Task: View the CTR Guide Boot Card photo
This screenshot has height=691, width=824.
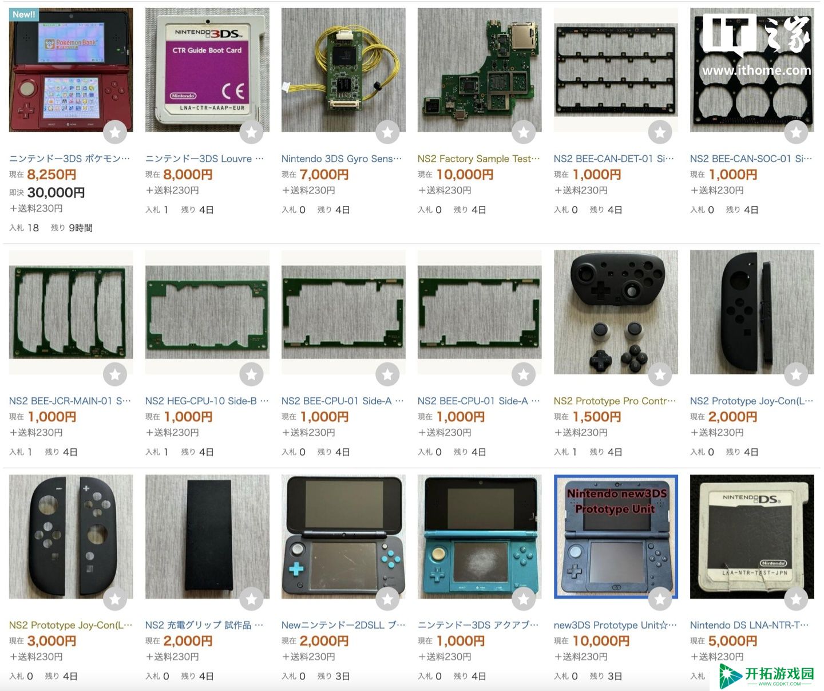Action: (x=207, y=70)
